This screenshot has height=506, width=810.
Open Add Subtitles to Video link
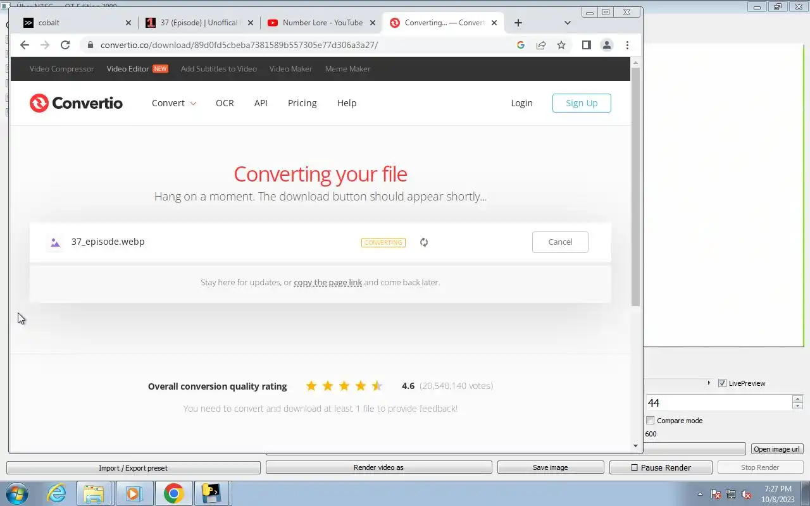coord(219,69)
